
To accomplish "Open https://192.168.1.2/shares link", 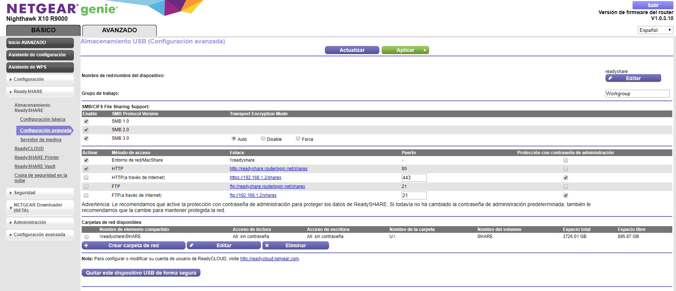I will [255, 178].
